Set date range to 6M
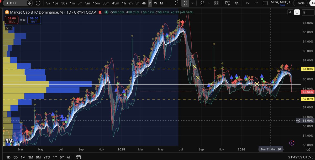Screen dimensions: 315x160 (x=38, y=157)
